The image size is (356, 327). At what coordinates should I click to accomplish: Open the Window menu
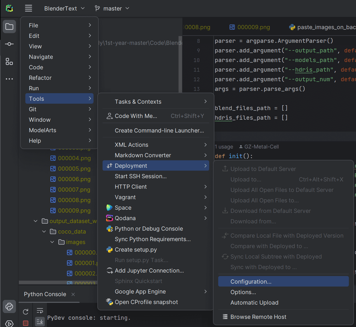[x=59, y=120]
